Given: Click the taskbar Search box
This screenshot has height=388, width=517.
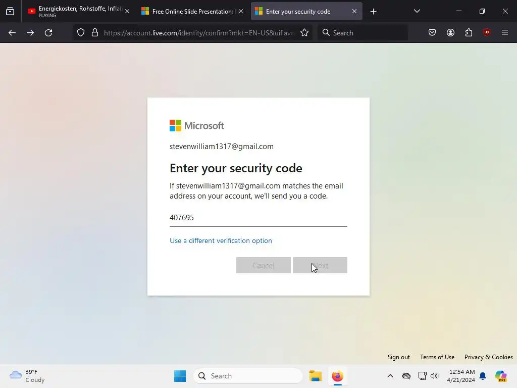Looking at the screenshot, I should pos(248,376).
